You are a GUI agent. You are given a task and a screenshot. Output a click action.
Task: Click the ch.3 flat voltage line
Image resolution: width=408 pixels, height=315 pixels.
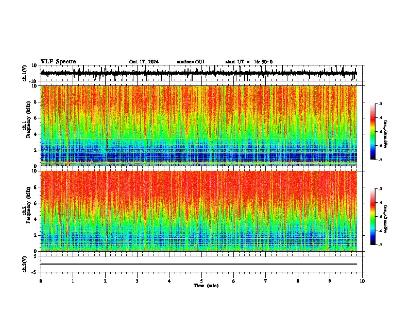(x=199, y=264)
